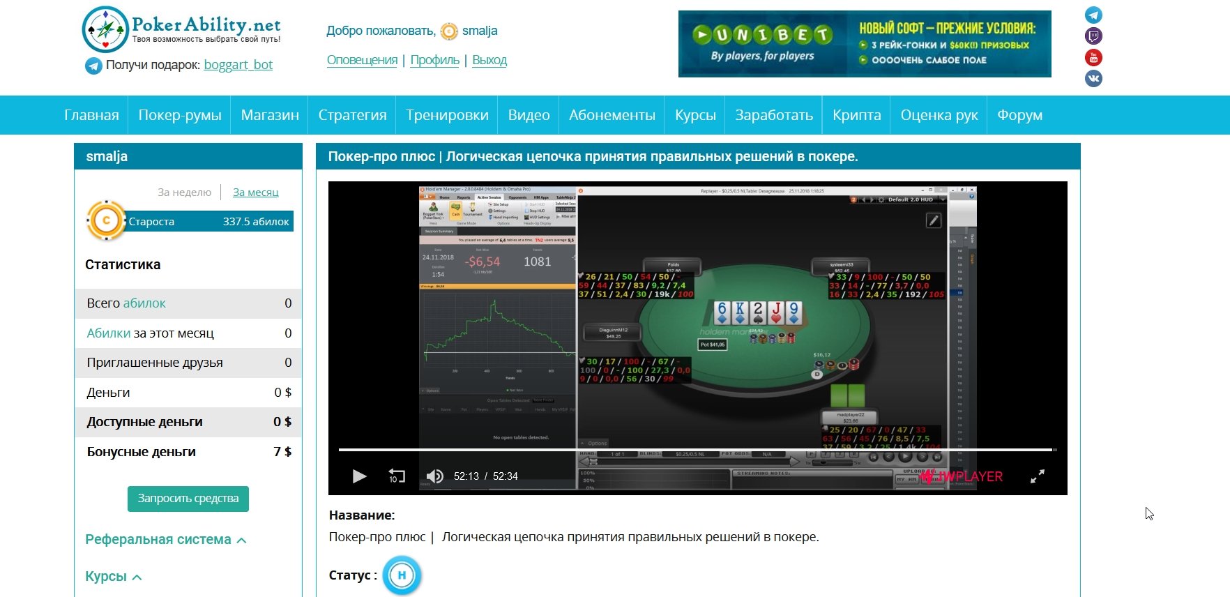This screenshot has height=597, width=1230.
Task: Open the YouTube social icon
Action: (1093, 57)
